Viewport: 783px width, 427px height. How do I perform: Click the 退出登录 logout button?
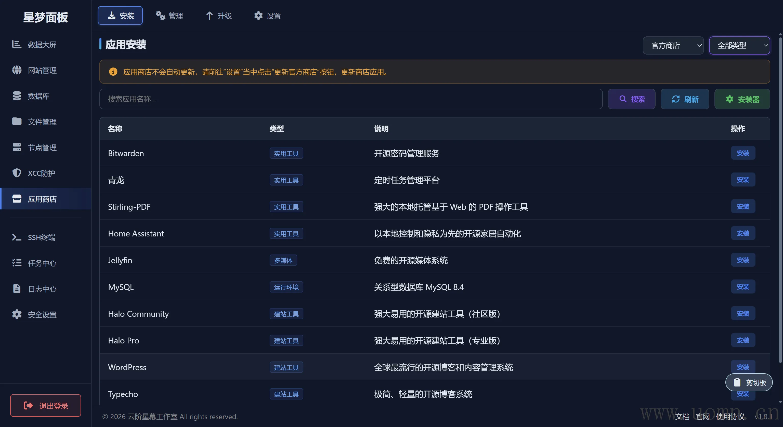[x=46, y=405]
